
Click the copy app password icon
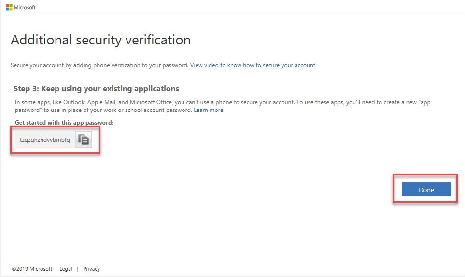(x=84, y=139)
